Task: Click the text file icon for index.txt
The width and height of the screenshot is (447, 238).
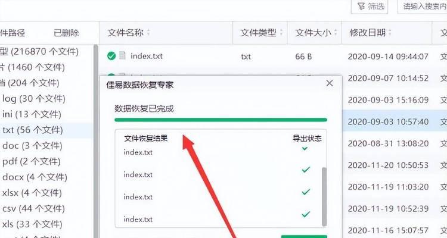Action: (x=122, y=55)
